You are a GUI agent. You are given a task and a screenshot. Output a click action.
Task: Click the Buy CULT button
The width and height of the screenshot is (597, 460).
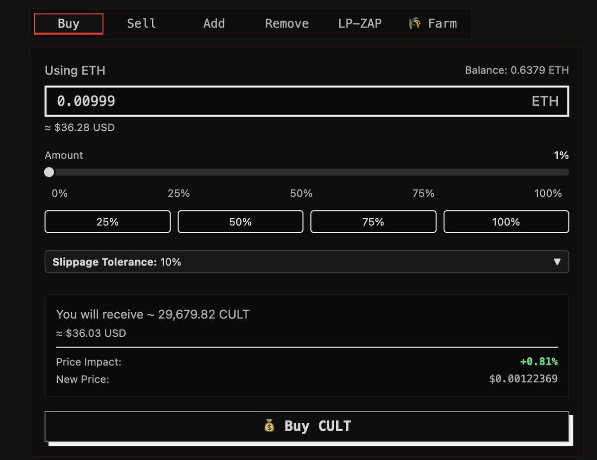[307, 426]
